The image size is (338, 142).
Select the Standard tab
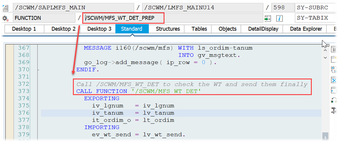coord(132,29)
